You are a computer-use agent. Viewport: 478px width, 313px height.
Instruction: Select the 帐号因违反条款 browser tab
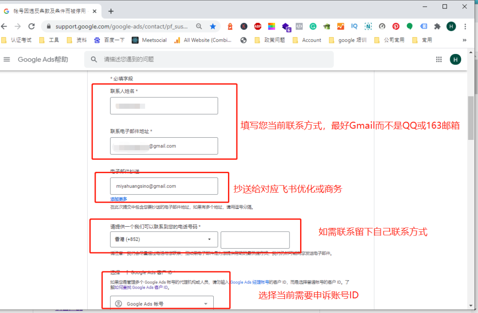click(50, 11)
